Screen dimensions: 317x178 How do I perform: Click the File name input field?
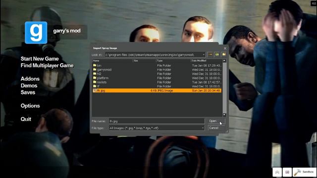click(157, 121)
